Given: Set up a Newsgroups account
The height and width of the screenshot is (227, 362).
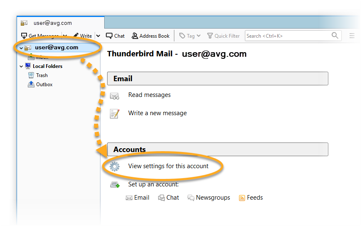Looking at the screenshot, I should tap(213, 198).
